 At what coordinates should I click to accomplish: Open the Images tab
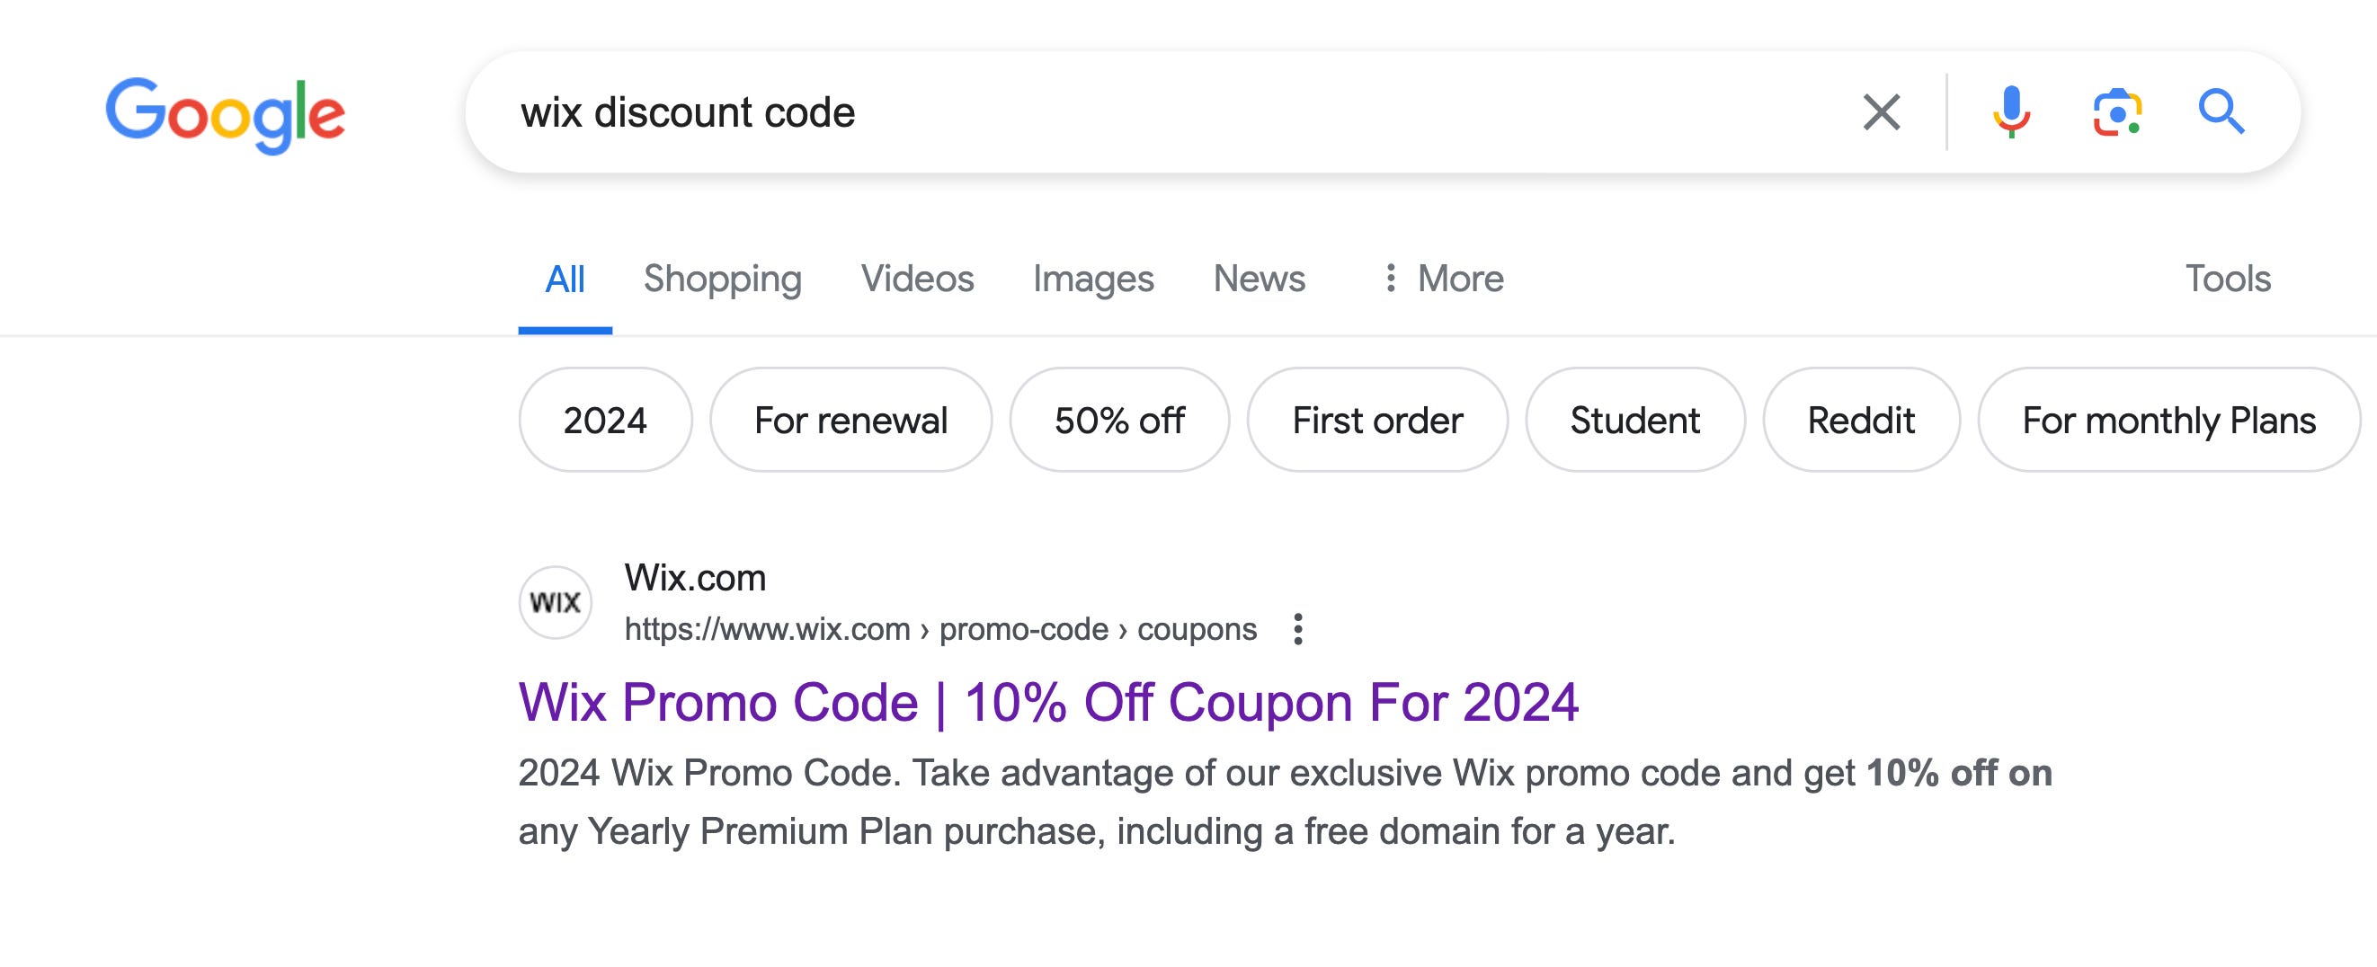(1092, 279)
